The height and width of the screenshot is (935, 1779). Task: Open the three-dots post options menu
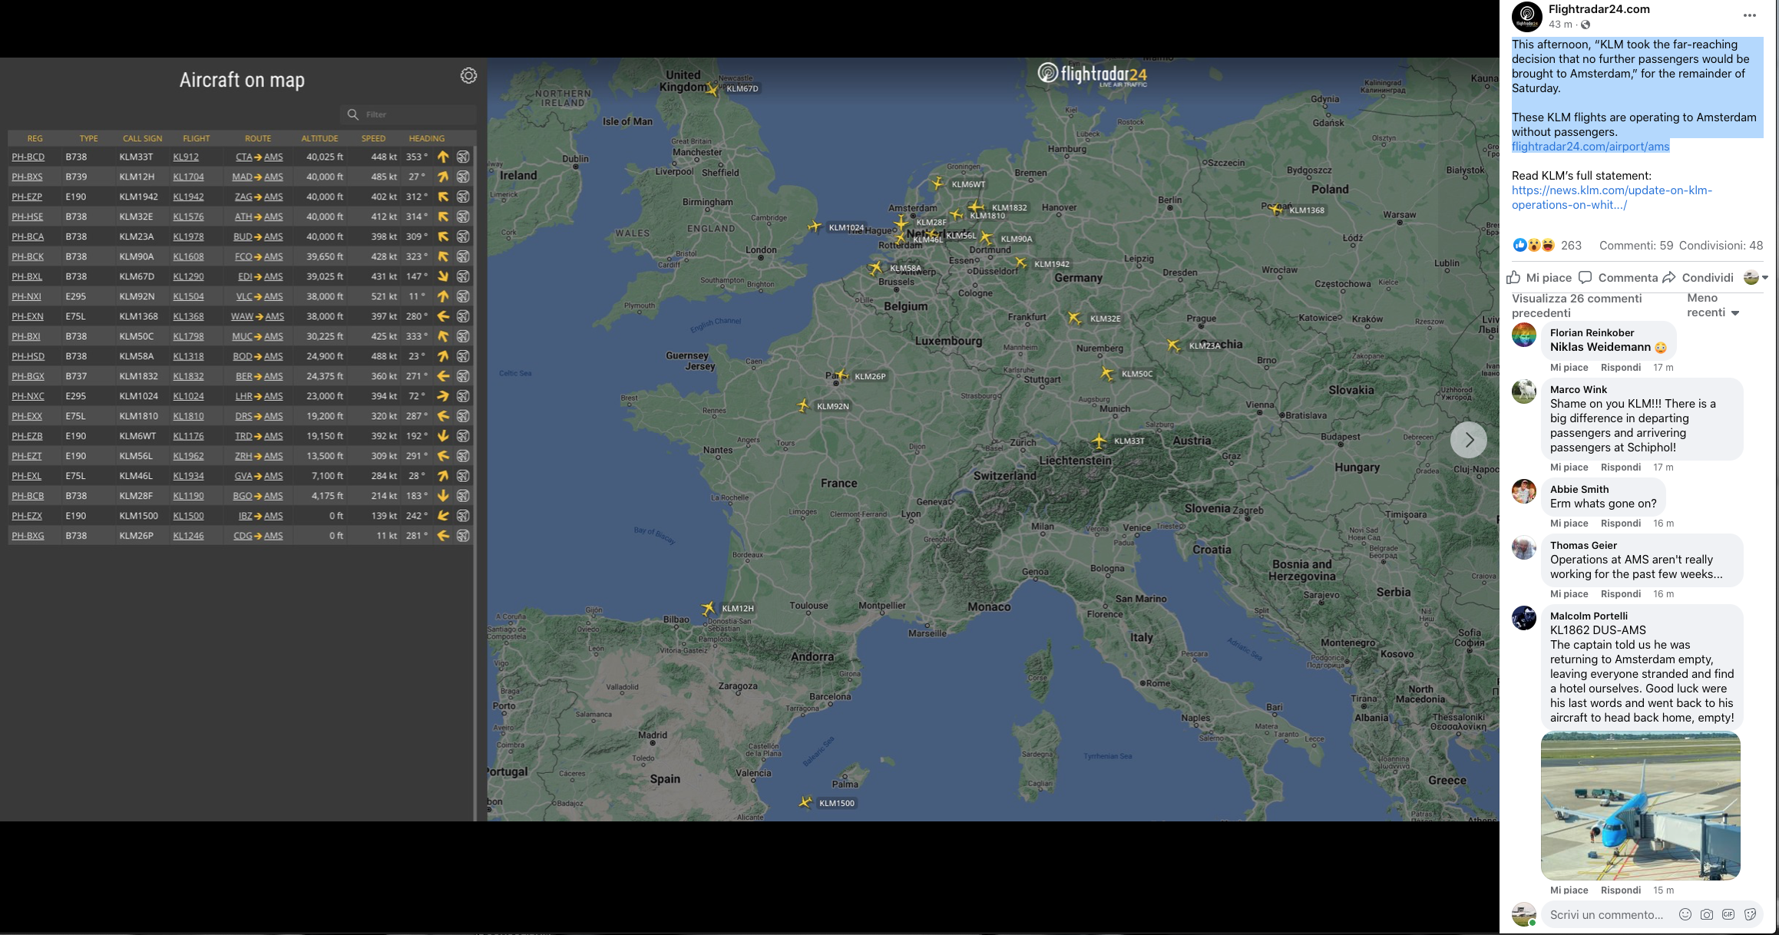(x=1749, y=15)
